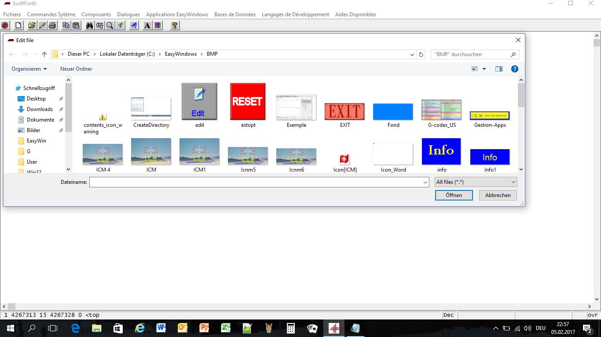Expand the Dateiname dropdown arrow

[x=425, y=182]
